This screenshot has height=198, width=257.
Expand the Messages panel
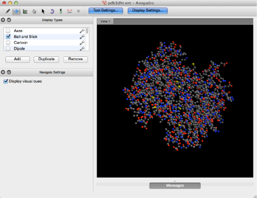pos(175,185)
